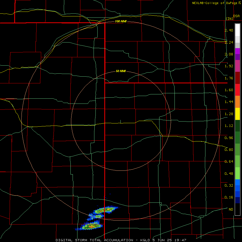
Task: Click the 1.12 legend value
Action: tap(229, 126)
